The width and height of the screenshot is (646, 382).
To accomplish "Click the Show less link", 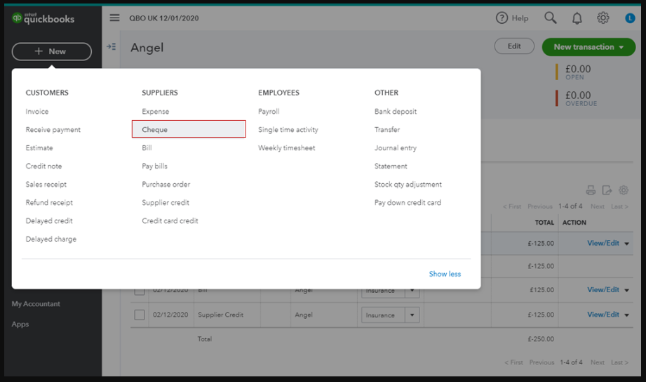I will coord(445,274).
